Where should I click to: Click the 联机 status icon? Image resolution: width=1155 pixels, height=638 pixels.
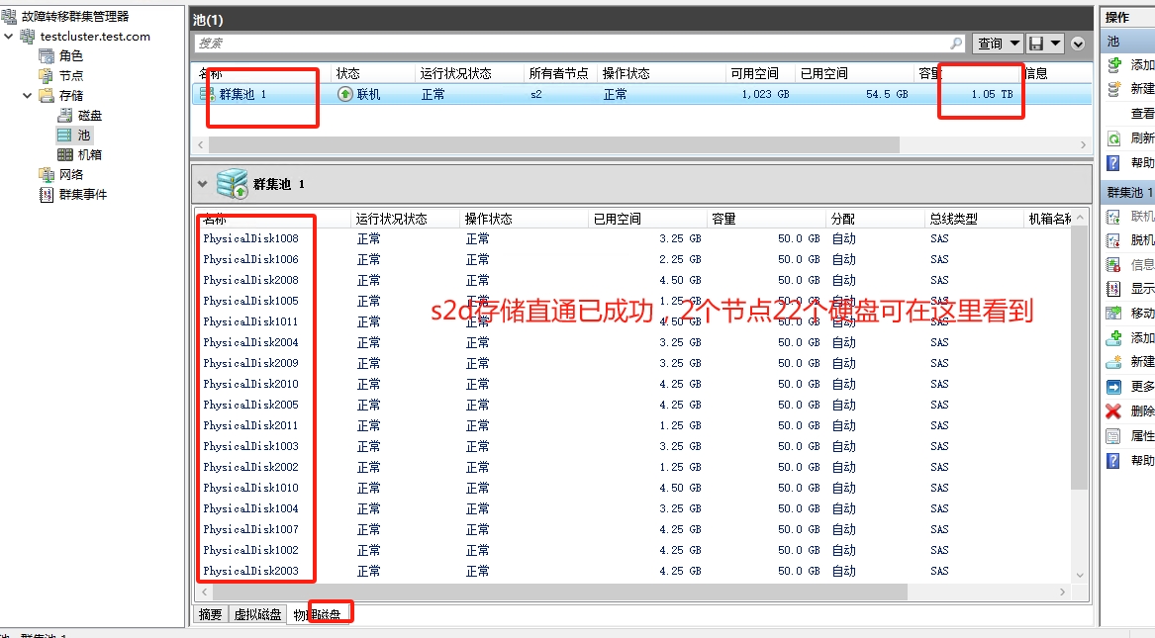pyautogui.click(x=344, y=94)
